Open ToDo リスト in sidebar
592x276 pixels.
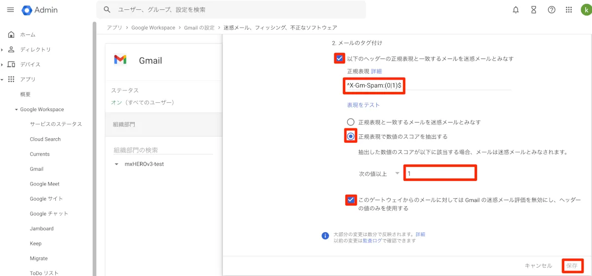point(44,273)
